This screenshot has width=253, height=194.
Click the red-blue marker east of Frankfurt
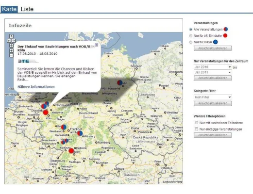80,133
